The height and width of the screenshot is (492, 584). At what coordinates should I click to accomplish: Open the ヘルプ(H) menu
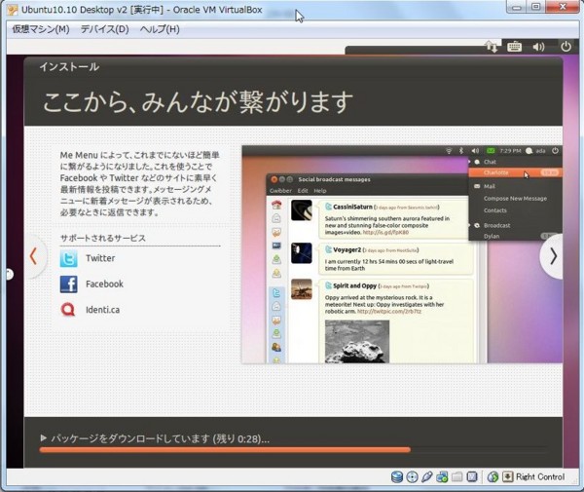point(160,29)
